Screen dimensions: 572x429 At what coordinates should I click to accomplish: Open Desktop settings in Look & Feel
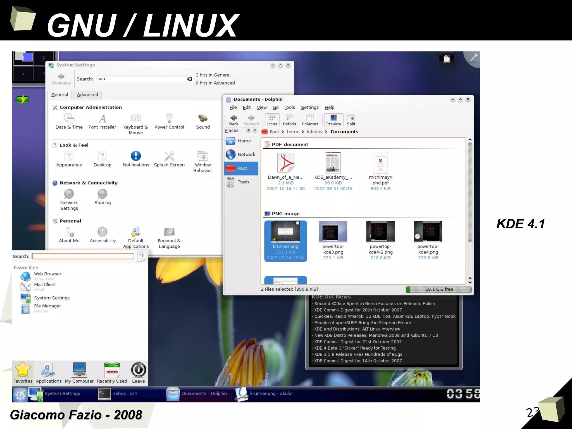(x=103, y=159)
